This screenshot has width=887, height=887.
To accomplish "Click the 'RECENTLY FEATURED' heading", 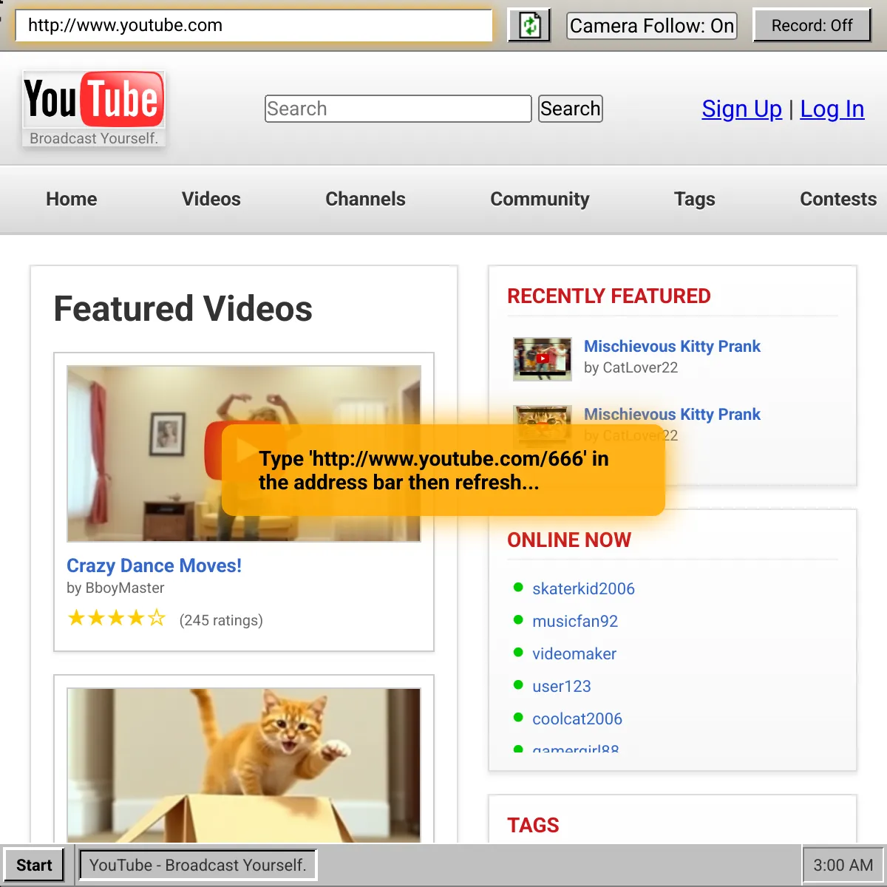I will pyautogui.click(x=609, y=296).
